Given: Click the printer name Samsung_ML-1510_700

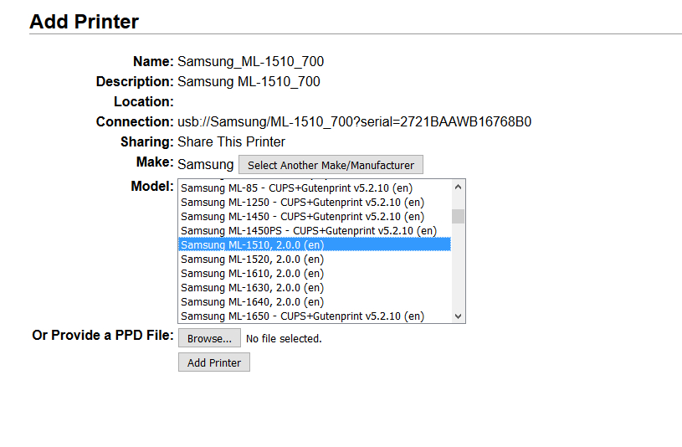Looking at the screenshot, I should click(x=250, y=61).
